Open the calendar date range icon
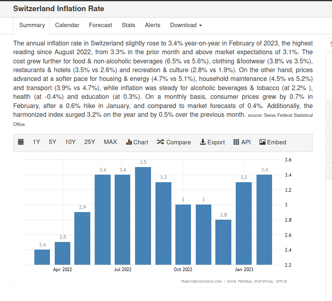Image resolution: width=332 pixels, height=301 pixels. pyautogui.click(x=21, y=142)
